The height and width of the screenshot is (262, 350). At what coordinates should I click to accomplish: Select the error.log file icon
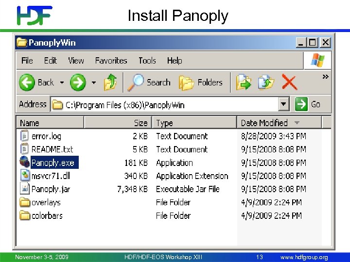point(25,136)
